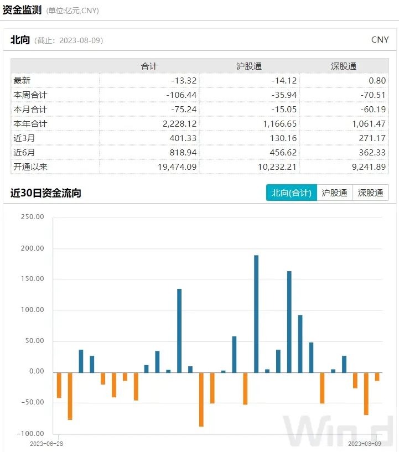Viewport: 399px width, 452px height.
Task: Click the value 19,474.09
Action: point(177,167)
